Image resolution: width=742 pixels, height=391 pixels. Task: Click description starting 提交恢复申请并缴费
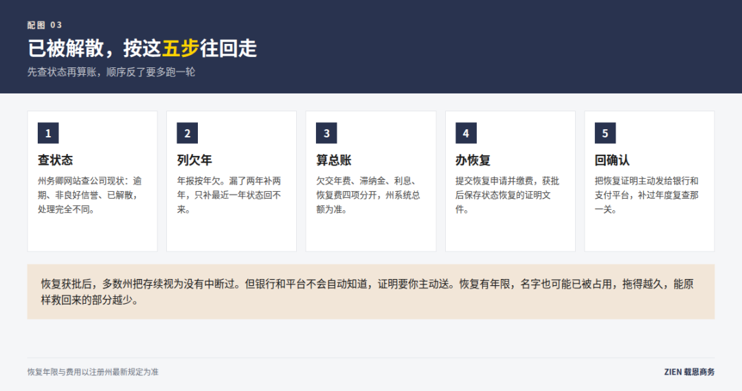coord(507,195)
